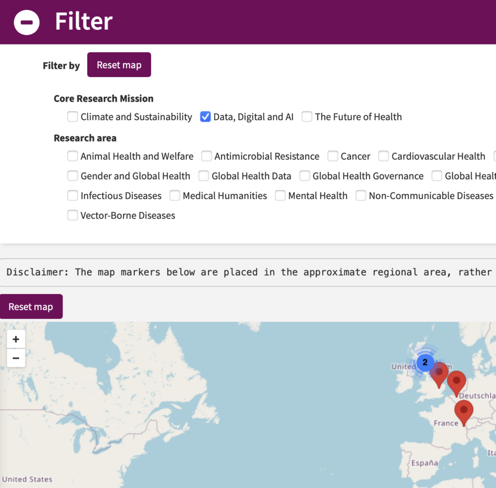496x488 pixels.
Task: Select the Vector-Borne Diseases checkbox
Action: click(x=72, y=215)
